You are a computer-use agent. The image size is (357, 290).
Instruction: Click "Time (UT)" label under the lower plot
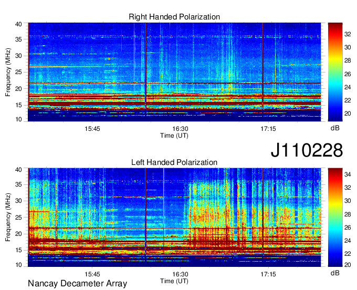174,281
